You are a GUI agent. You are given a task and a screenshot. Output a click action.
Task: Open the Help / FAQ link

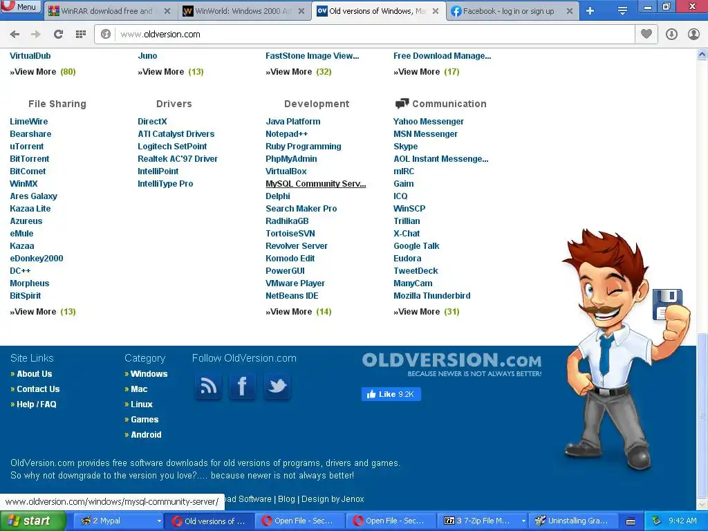tap(37, 404)
